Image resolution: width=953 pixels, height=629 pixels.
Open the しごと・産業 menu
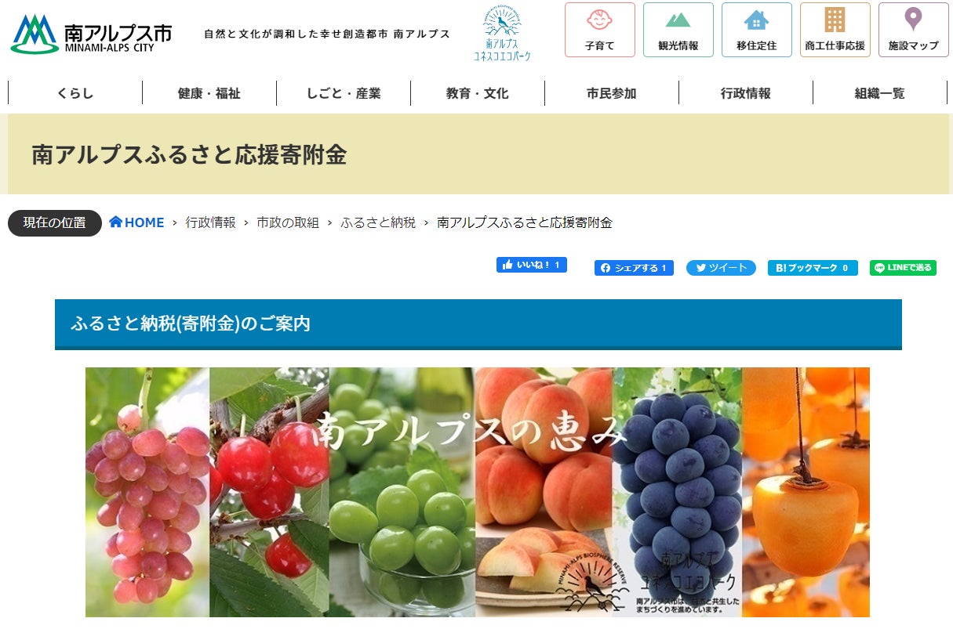click(344, 93)
